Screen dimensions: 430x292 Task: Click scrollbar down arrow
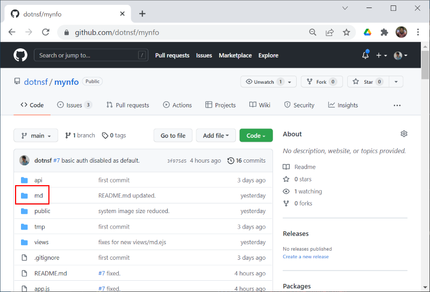coord(425,287)
